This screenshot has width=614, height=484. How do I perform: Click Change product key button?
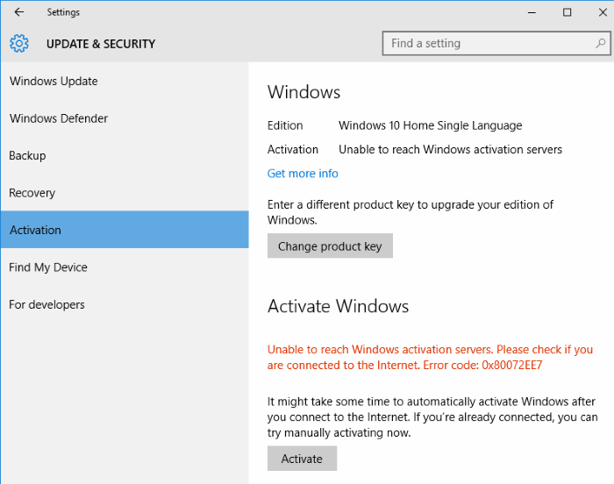click(330, 246)
